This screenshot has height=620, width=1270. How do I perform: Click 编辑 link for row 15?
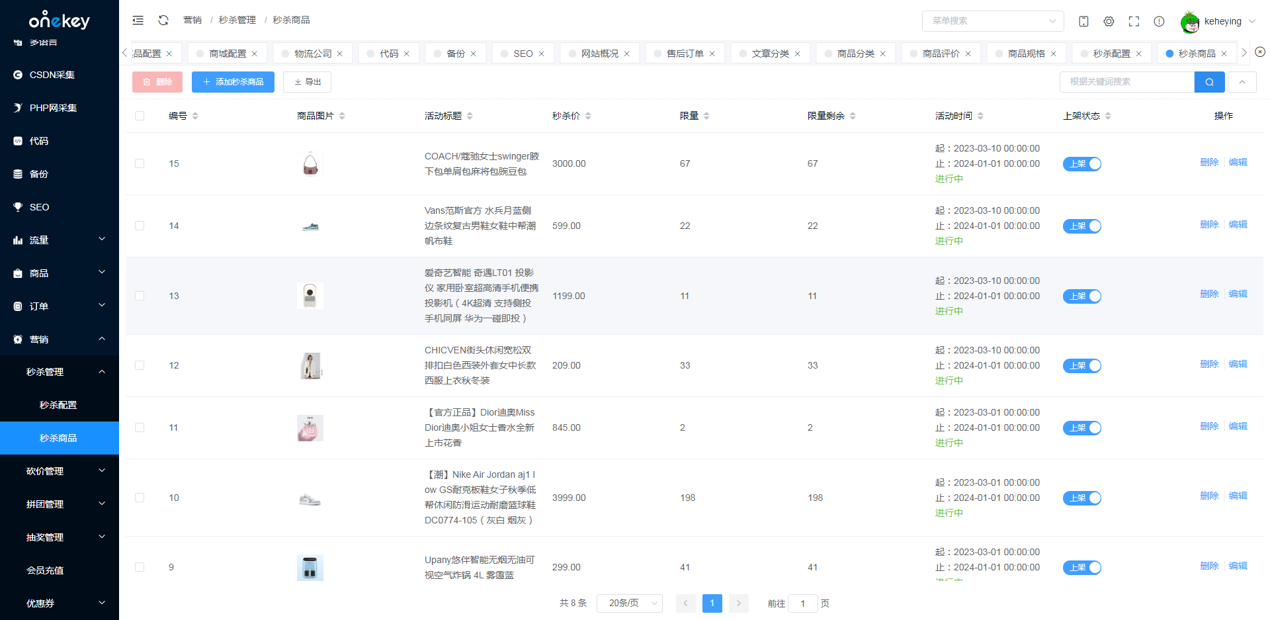[1238, 162]
